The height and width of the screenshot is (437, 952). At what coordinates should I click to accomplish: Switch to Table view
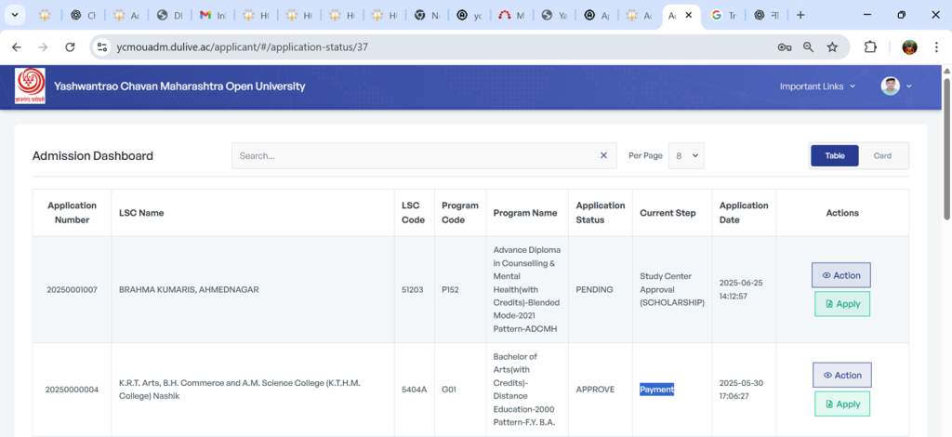(834, 156)
